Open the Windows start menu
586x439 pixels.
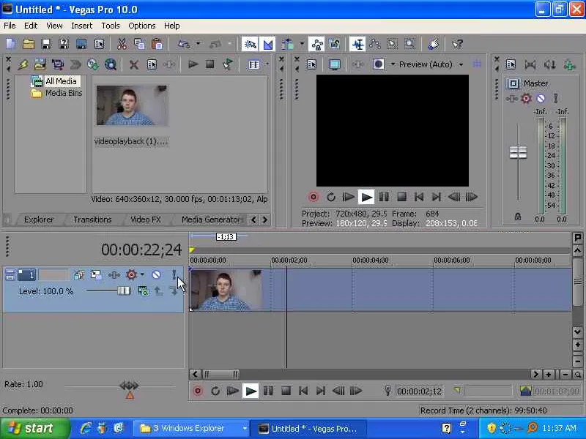click(x=34, y=428)
